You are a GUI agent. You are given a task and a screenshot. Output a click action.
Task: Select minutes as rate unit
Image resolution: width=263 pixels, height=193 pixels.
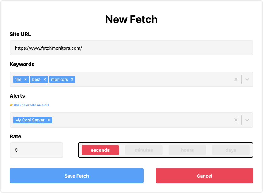[144, 150]
